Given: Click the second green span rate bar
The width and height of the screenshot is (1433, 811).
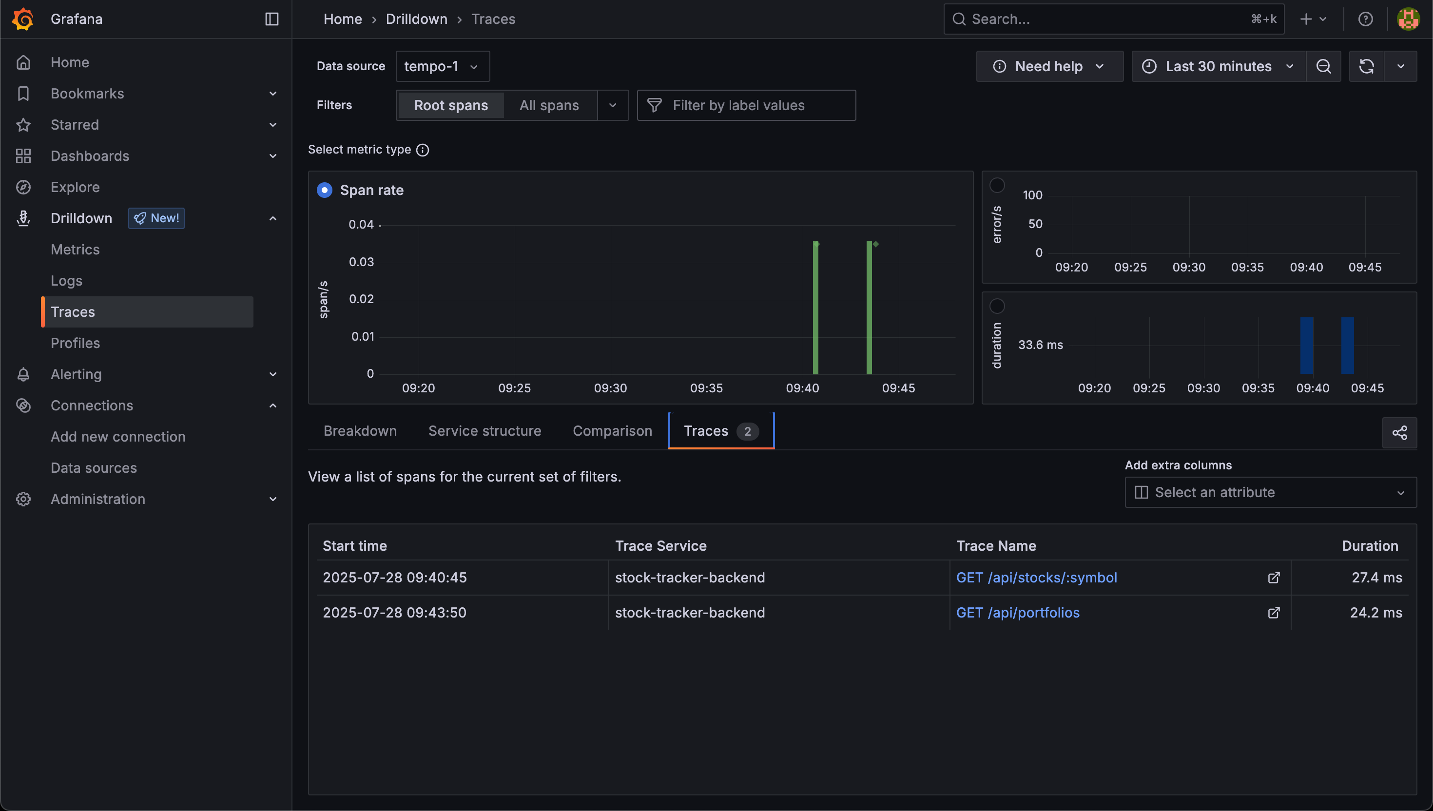Looking at the screenshot, I should click(x=869, y=308).
